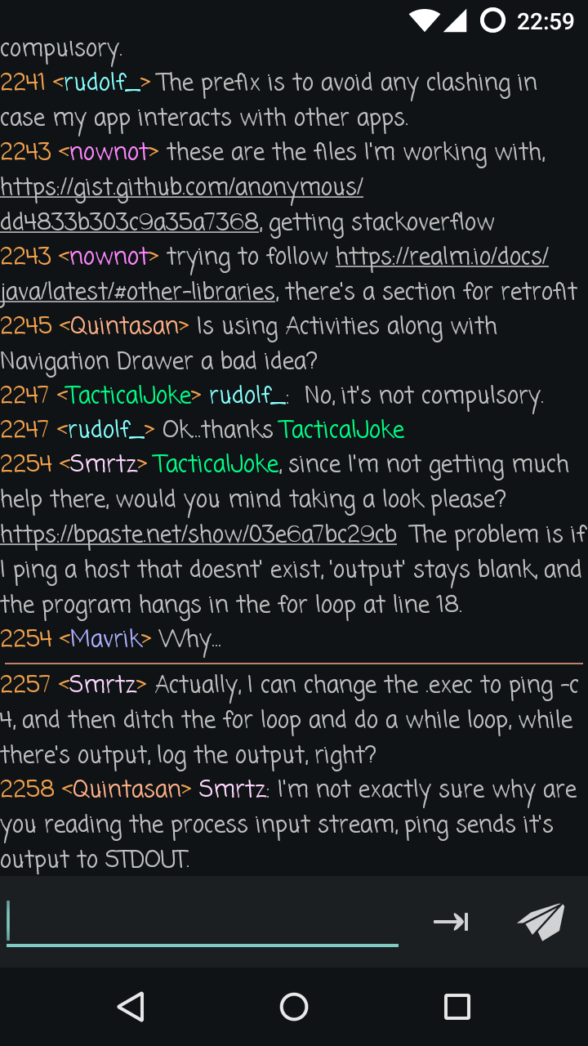588x1046 pixels.
Task: Tap nick nownot before the gist link
Action: pyautogui.click(x=109, y=152)
